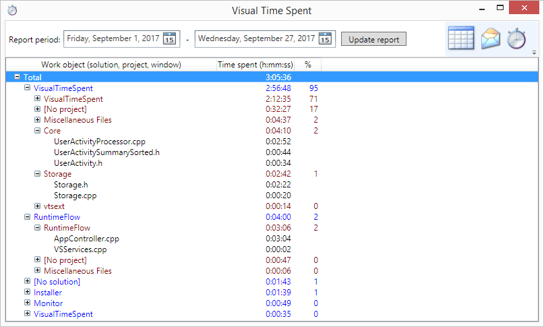Viewport: 544px width, 327px height.
Task: Expand the vtsext project node
Action: tap(38, 206)
